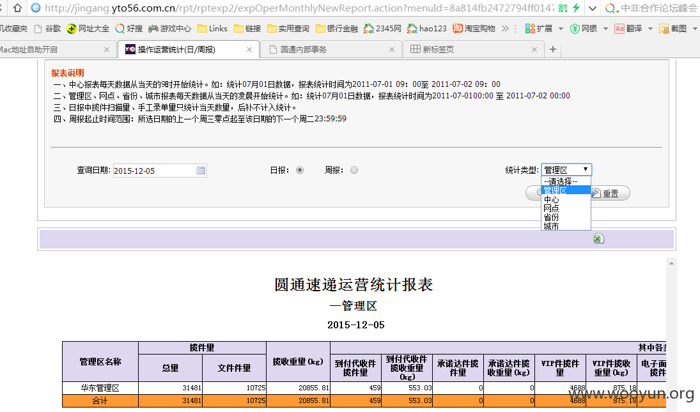Close the 新标签页 tab
Screen dimensions: 700x412
(534, 49)
